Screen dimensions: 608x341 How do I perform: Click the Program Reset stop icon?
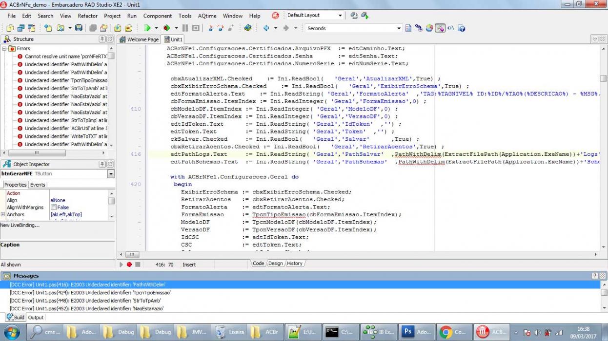pos(195,28)
